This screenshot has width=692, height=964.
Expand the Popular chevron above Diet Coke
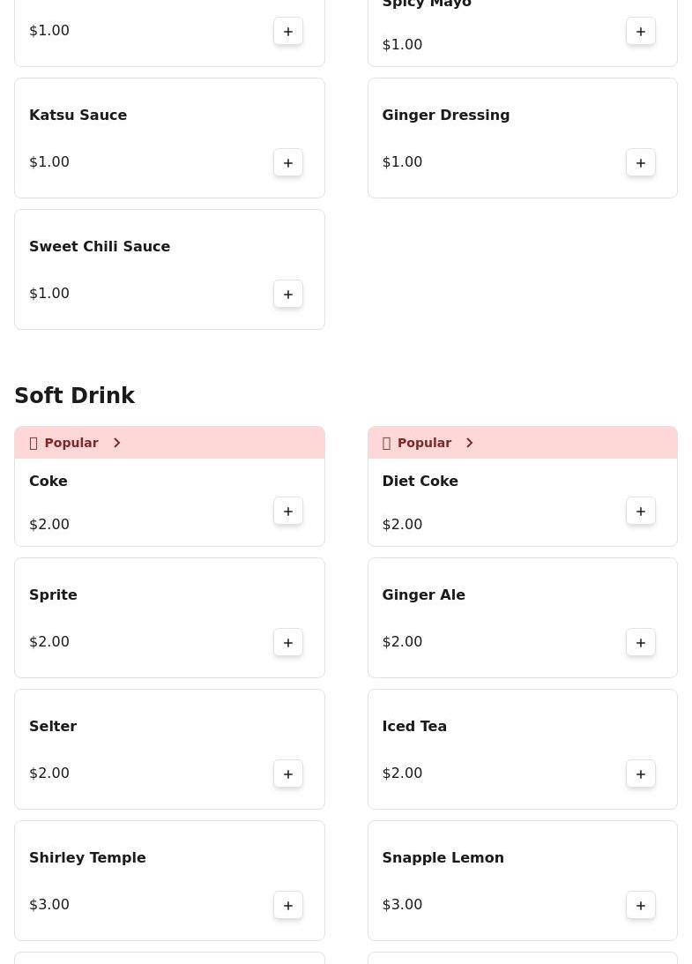click(469, 443)
